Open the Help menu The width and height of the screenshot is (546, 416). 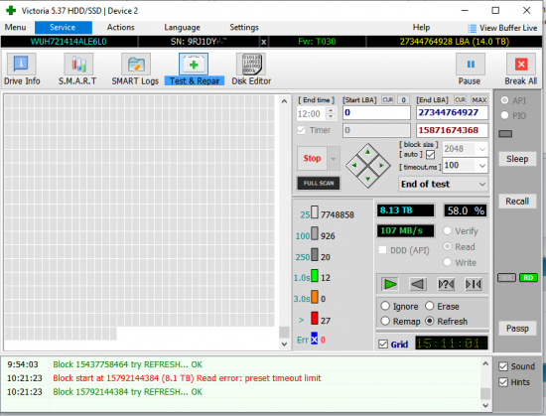pos(421,28)
